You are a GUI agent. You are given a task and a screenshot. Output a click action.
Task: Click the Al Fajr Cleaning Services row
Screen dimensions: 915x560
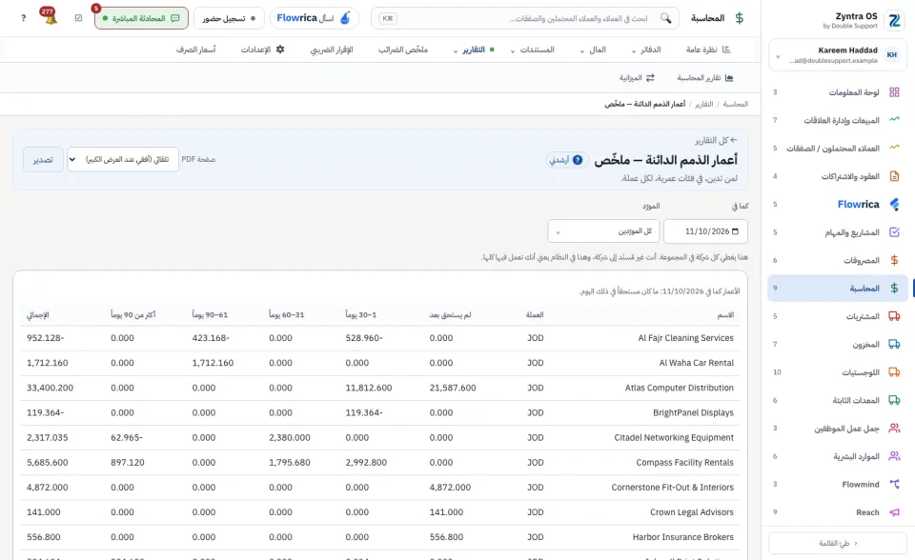380,338
